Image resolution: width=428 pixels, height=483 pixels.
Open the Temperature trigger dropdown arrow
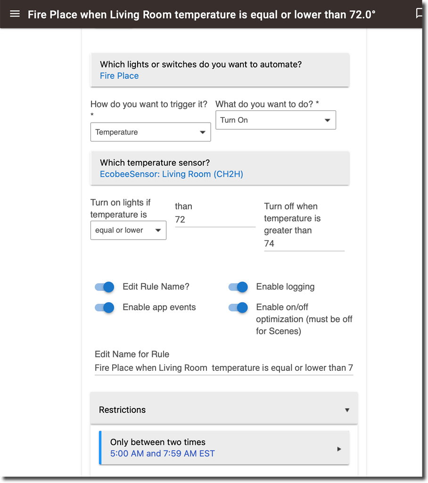point(203,132)
